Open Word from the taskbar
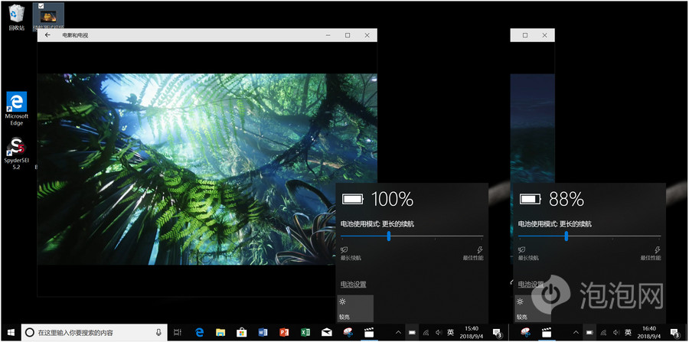The image size is (689, 342). pos(263,333)
